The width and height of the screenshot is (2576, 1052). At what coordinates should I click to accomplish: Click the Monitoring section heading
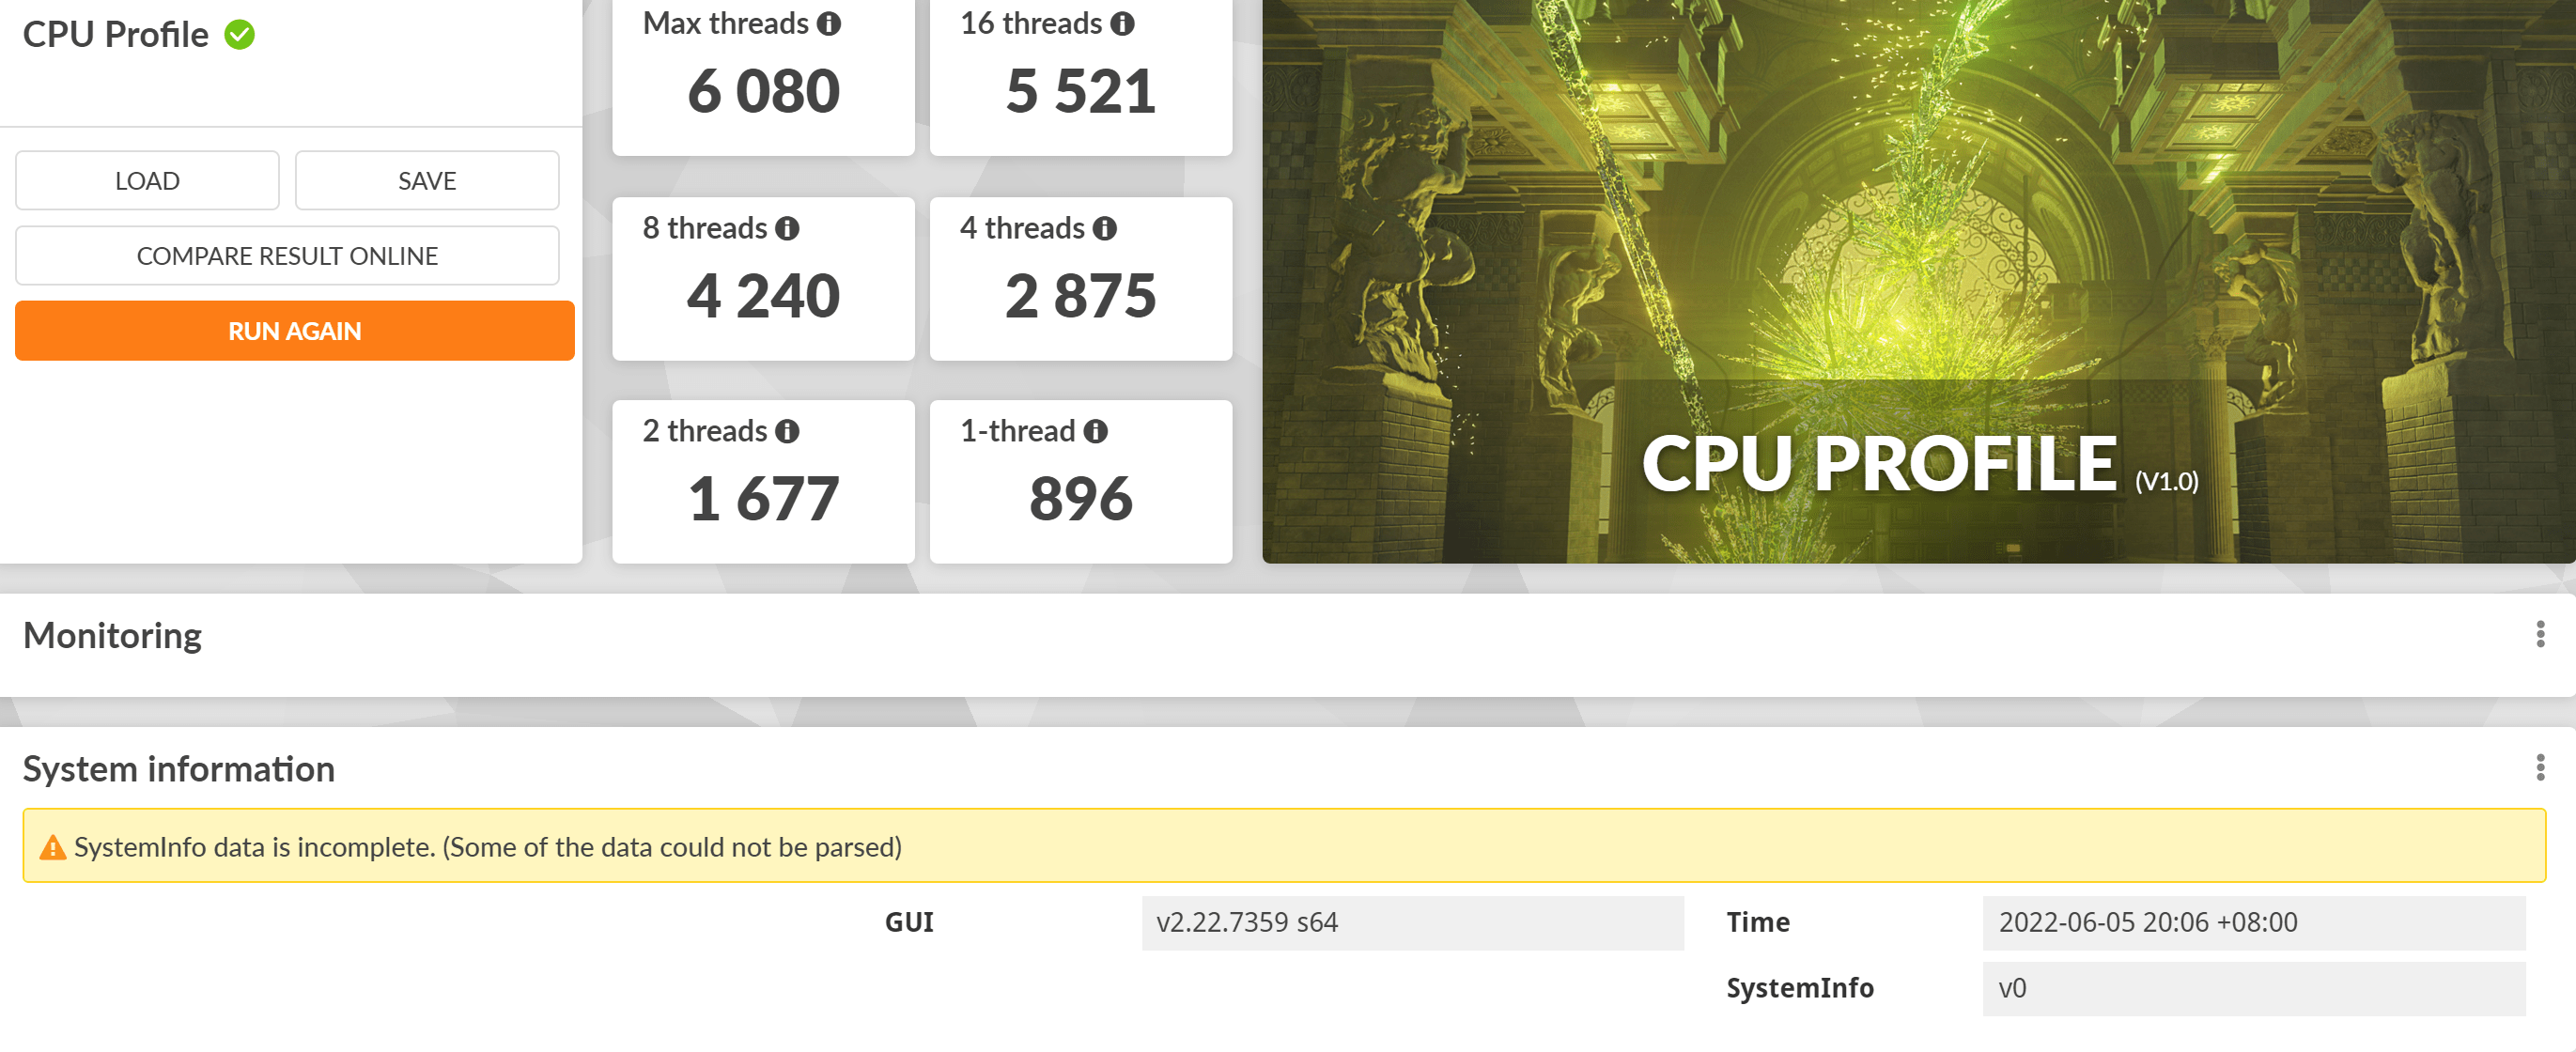[x=112, y=636]
